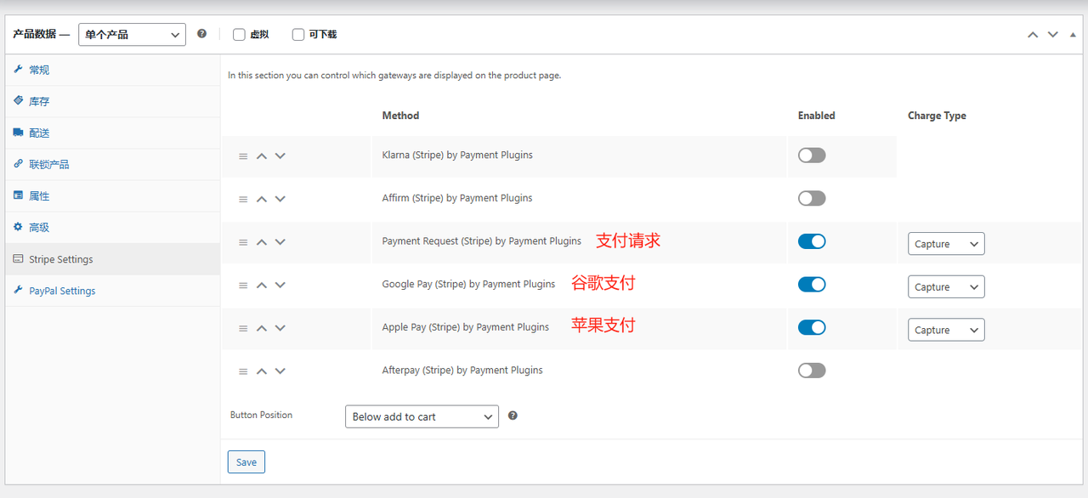Click drag handle for Payment Request row
This screenshot has height=498, width=1088.
[243, 242]
